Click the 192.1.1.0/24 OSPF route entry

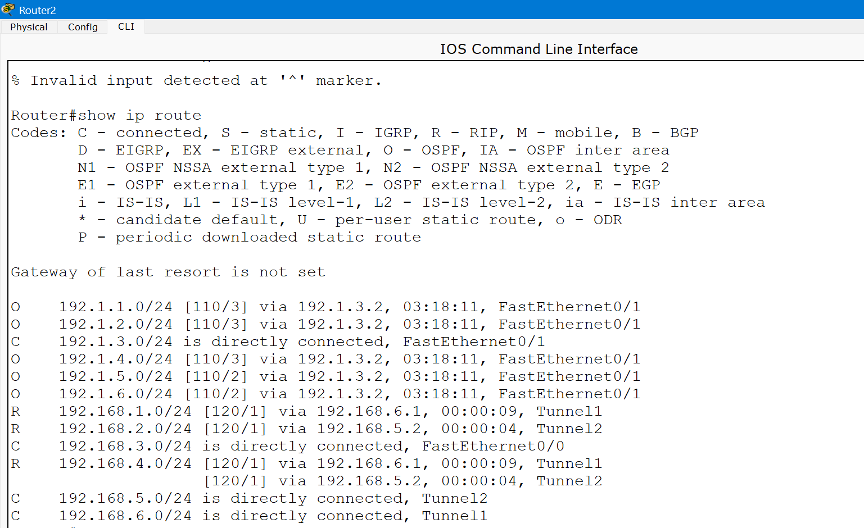325,307
